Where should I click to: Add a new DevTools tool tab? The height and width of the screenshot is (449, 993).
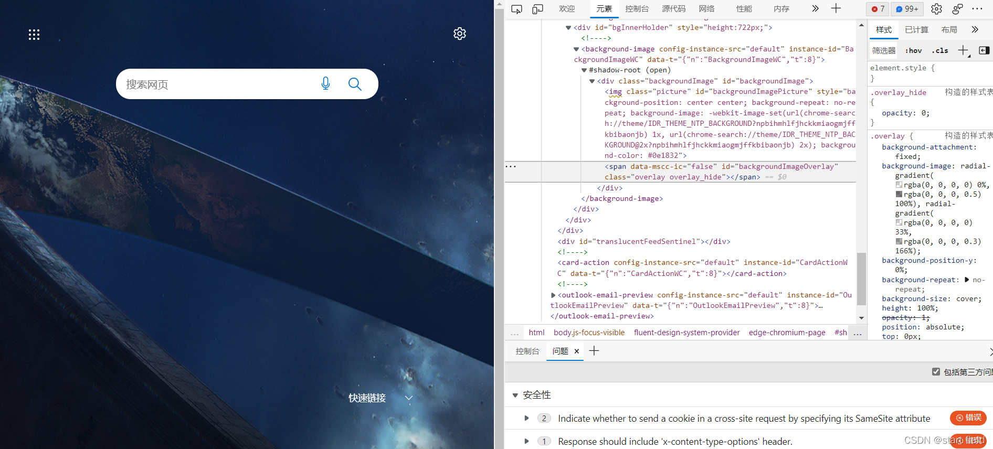(x=836, y=8)
